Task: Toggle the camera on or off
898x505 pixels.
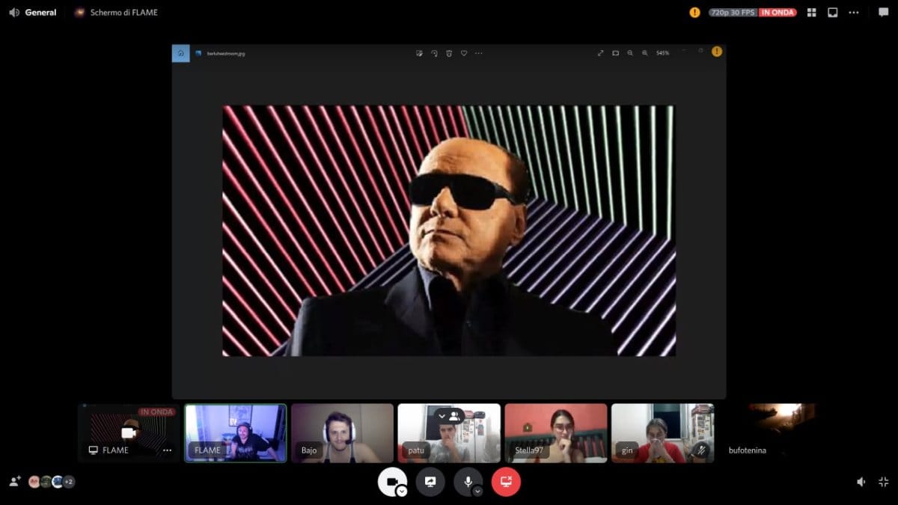Action: [392, 482]
